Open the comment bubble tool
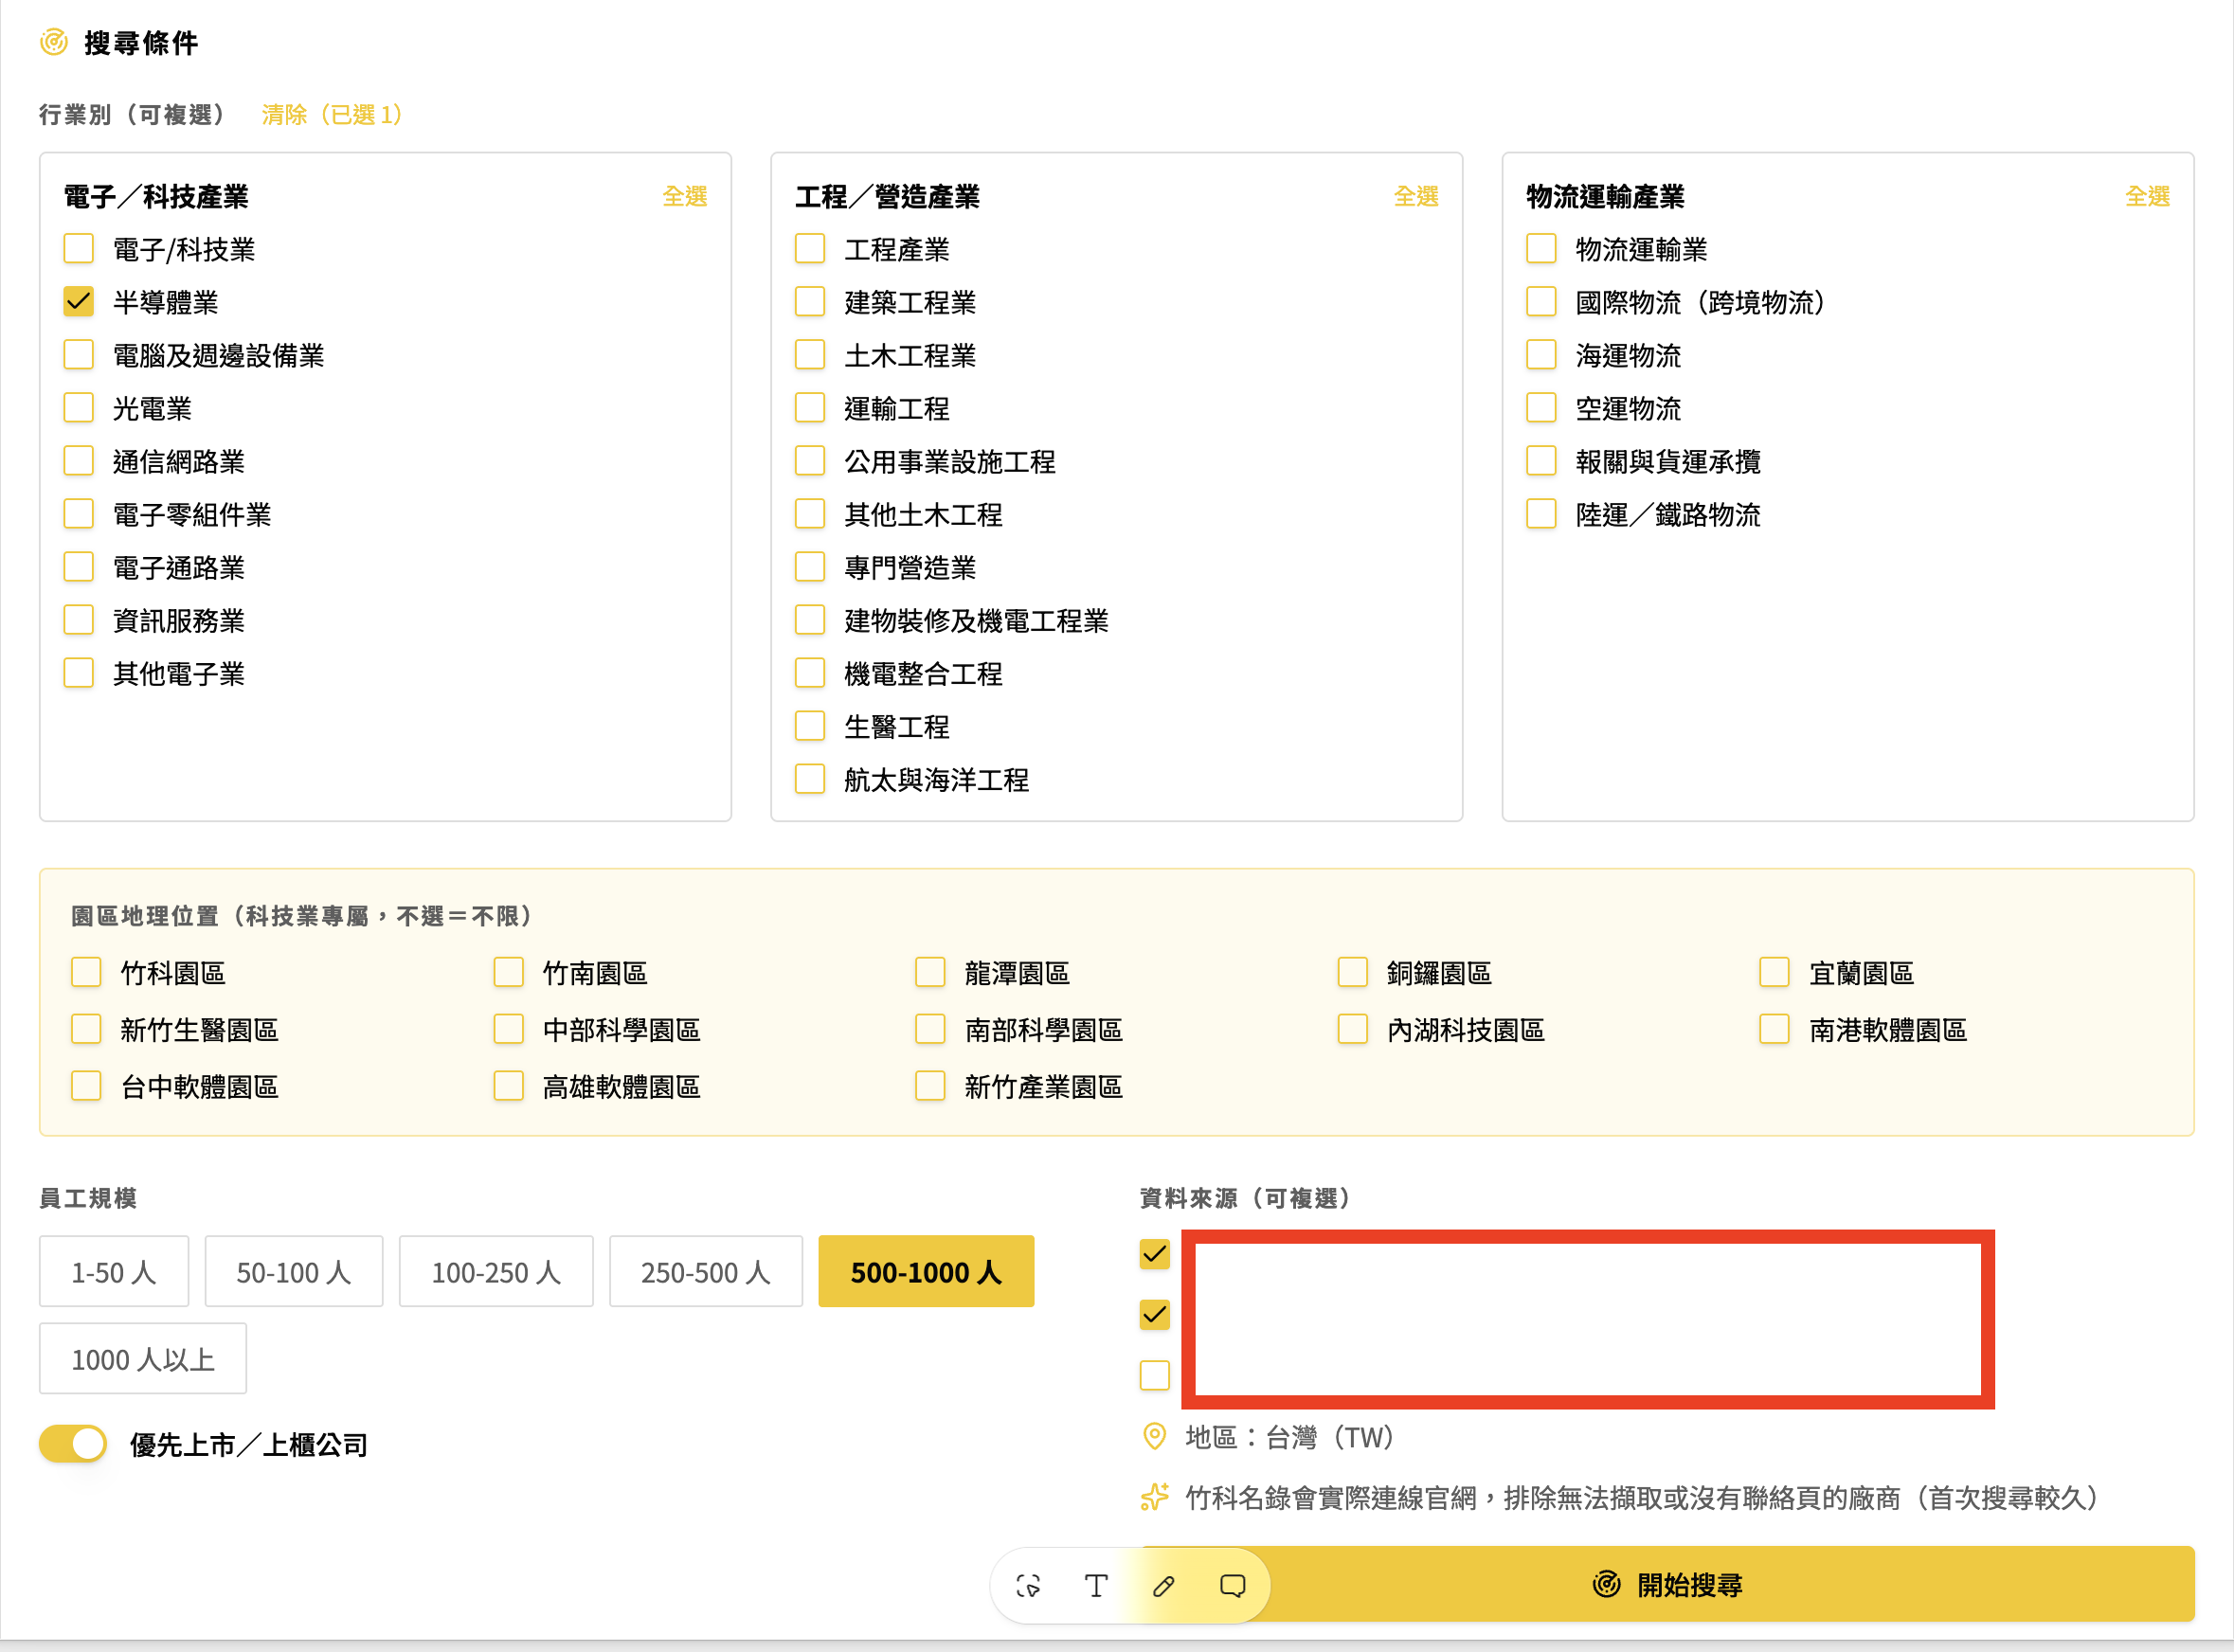Viewport: 2234px width, 1652px height. [x=1232, y=1586]
